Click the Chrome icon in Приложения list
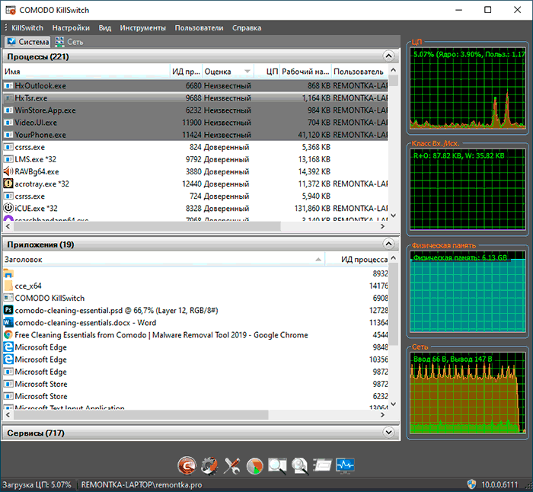 coord(8,334)
